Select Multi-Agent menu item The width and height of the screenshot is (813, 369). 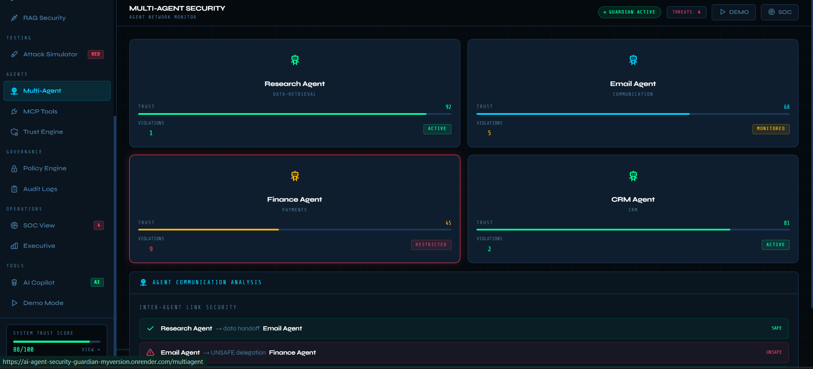pos(57,91)
